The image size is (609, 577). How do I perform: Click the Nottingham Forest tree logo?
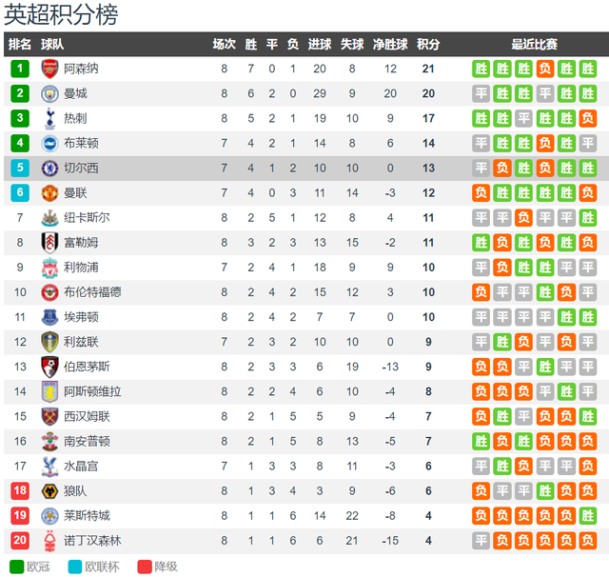coord(49,541)
